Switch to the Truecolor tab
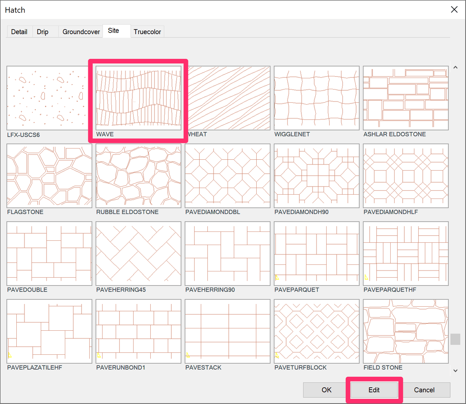The height and width of the screenshot is (404, 466). point(147,32)
